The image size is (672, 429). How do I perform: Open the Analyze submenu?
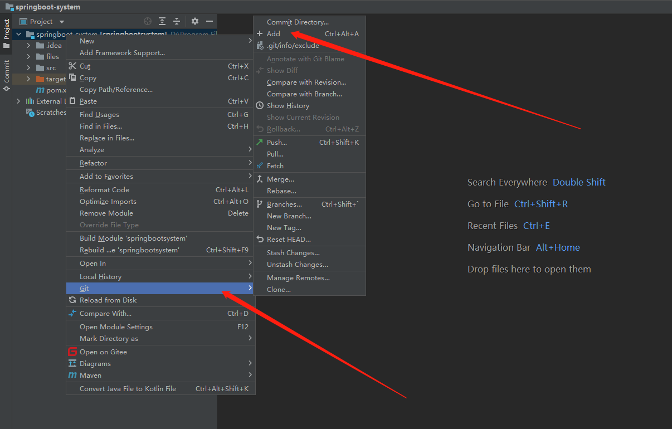tap(160, 150)
